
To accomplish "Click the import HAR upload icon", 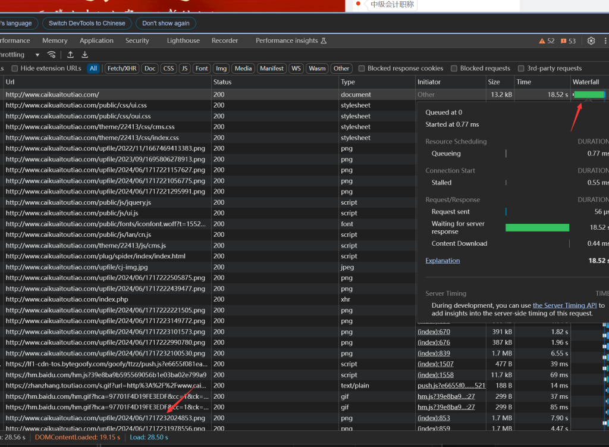I will 71,55.
